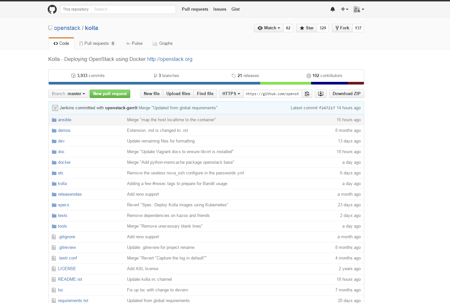This screenshot has width=450, height=303.
Task: Click the releases tag icon
Action: pyautogui.click(x=234, y=76)
